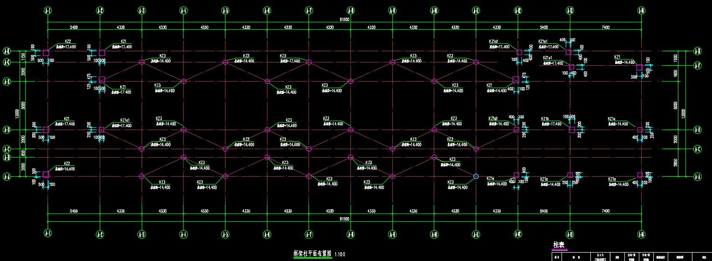712x261 pixels.
Task: Click the blue highlighted circular column marker
Action: 476,176
